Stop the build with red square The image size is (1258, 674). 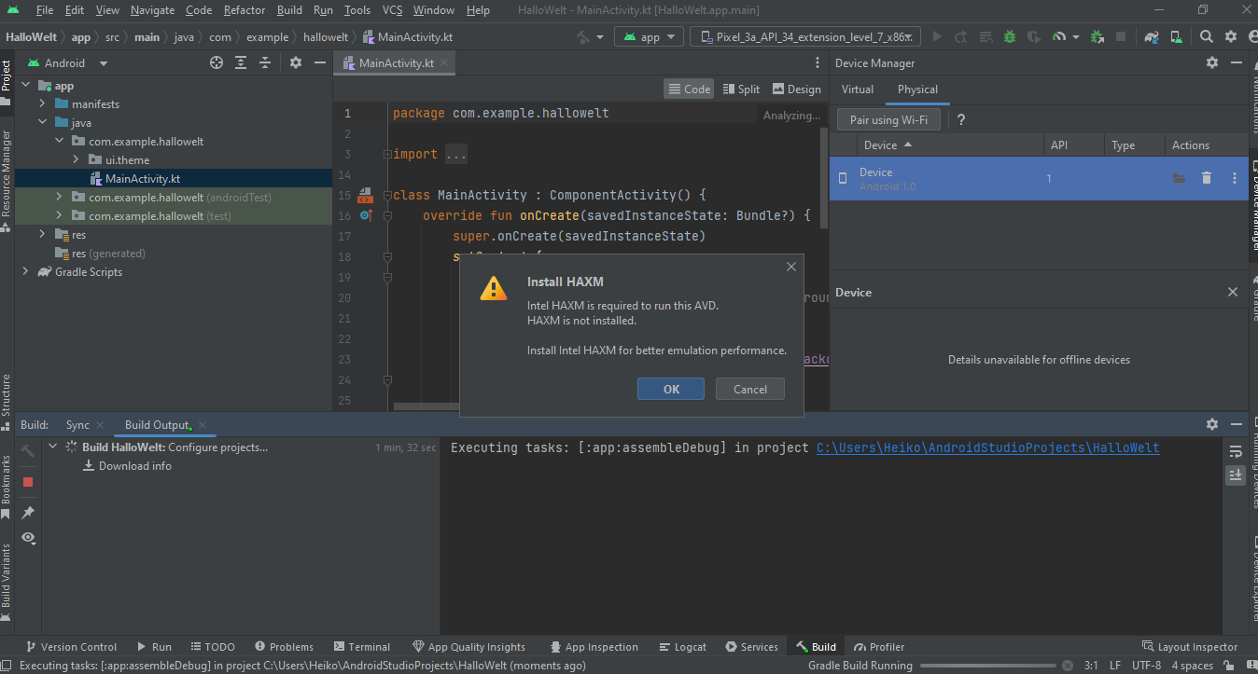coord(28,482)
